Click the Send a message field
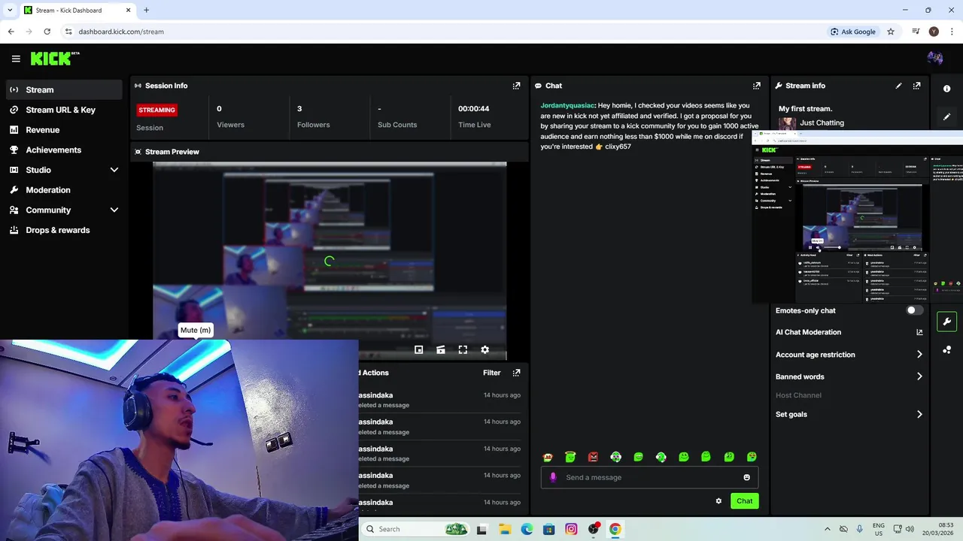Image resolution: width=963 pixels, height=541 pixels. pyautogui.click(x=649, y=477)
